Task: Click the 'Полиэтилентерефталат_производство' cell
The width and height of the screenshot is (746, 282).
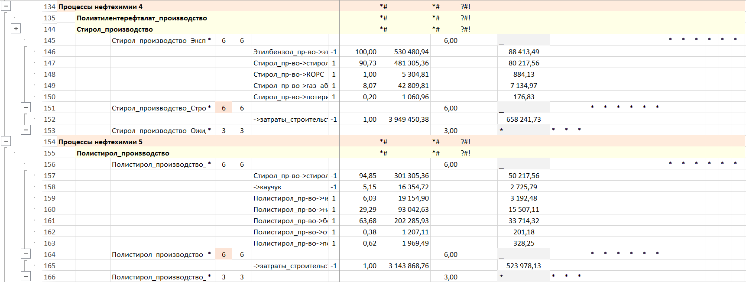Action: pos(142,18)
